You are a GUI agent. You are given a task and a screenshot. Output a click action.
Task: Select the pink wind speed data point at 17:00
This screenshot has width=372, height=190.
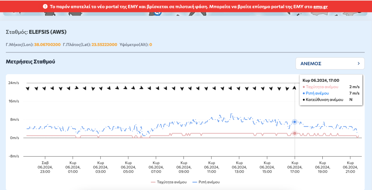click(294, 133)
